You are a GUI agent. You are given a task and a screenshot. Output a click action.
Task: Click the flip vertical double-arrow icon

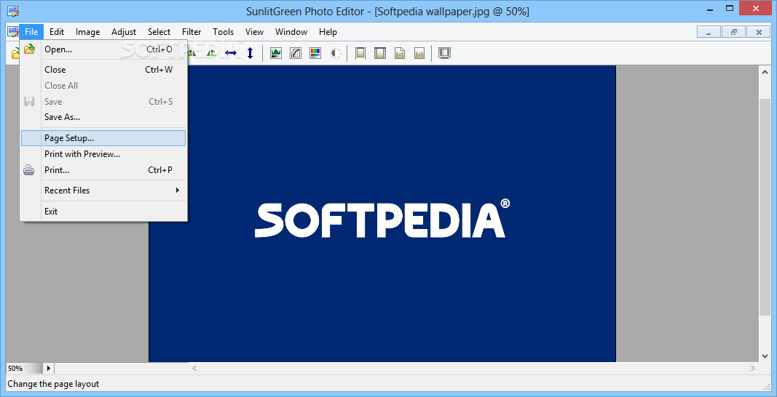click(x=251, y=53)
